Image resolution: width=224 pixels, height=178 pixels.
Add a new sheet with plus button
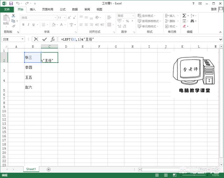(x=49, y=169)
